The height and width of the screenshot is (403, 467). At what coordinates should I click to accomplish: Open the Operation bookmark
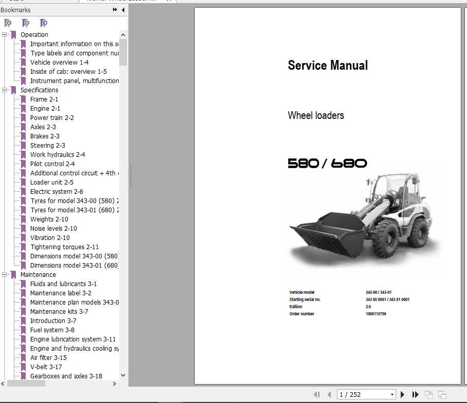tap(34, 35)
